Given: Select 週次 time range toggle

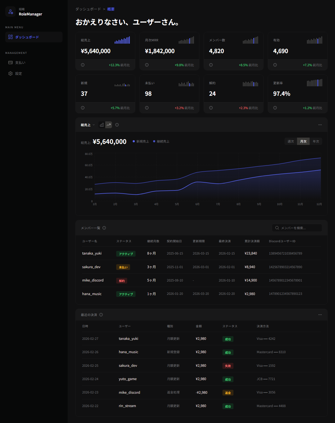Looking at the screenshot, I should 291,141.
